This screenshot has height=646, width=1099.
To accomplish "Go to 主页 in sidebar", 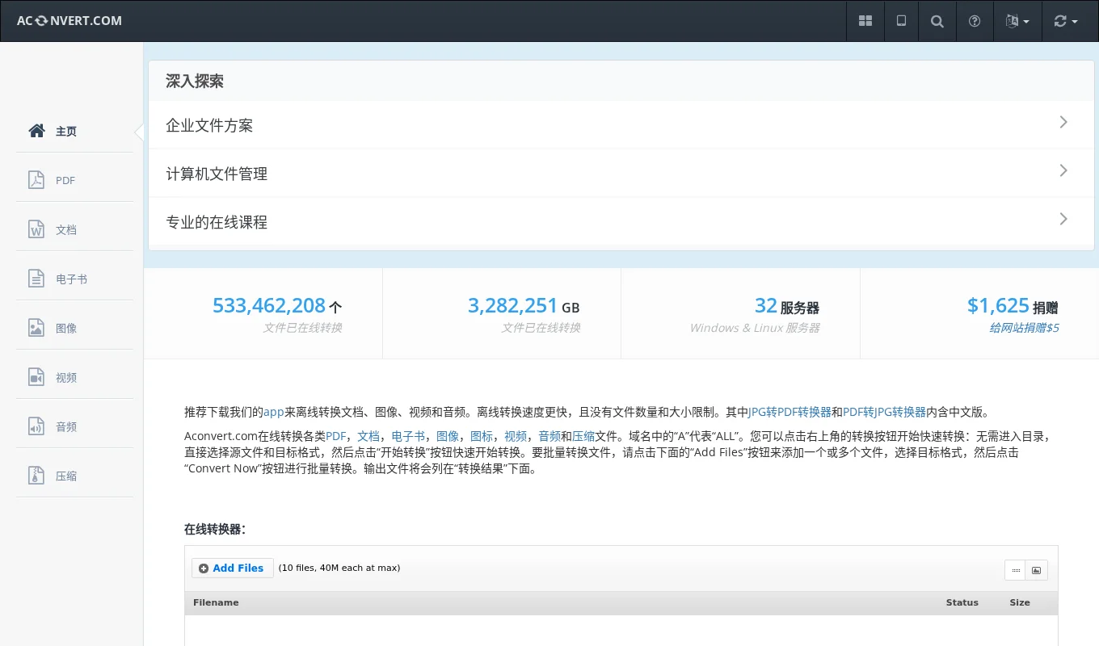I will [65, 132].
